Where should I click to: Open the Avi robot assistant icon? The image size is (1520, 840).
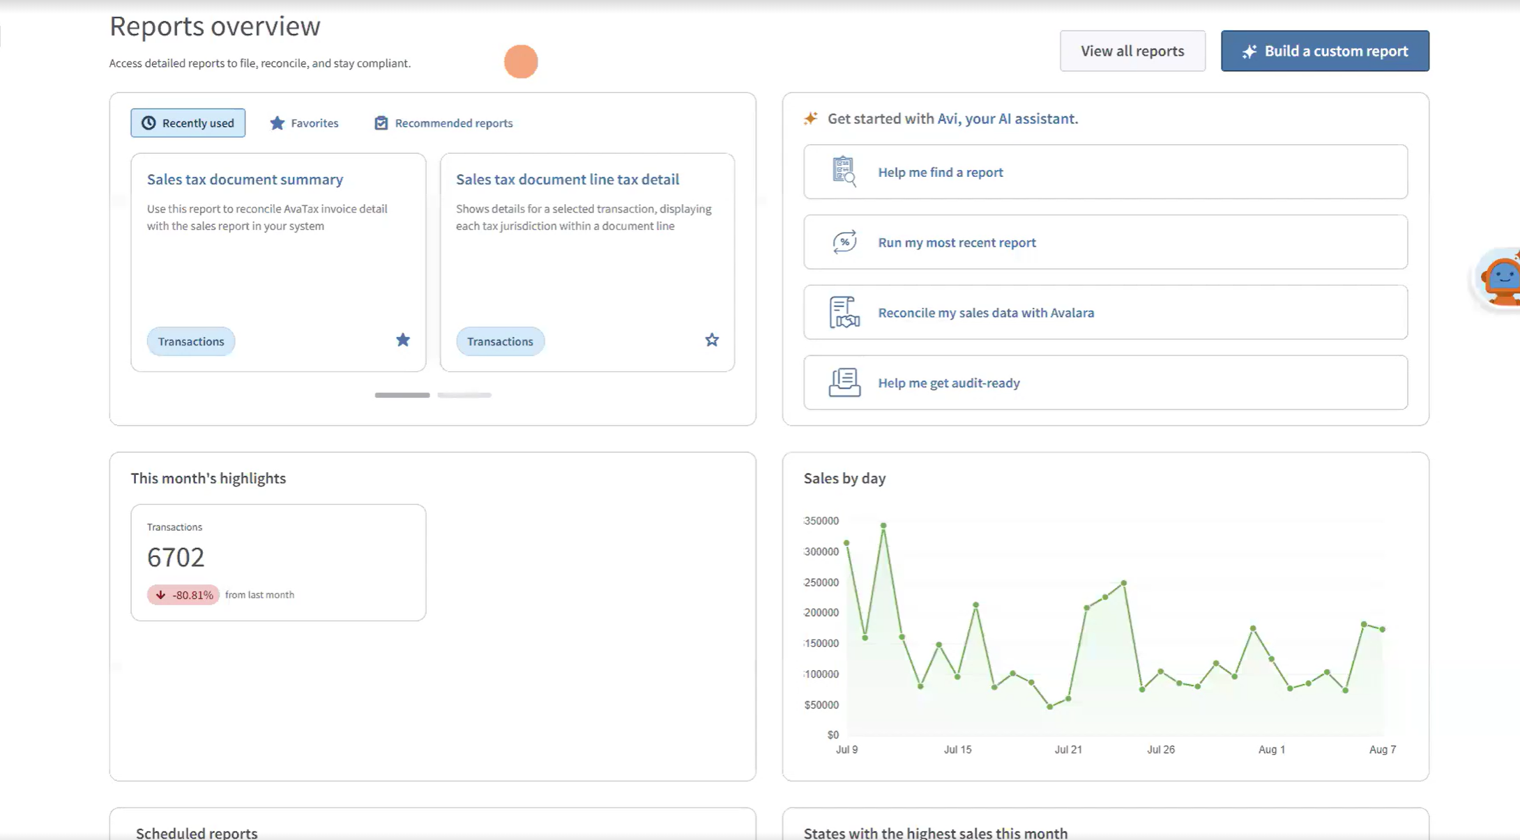(x=1501, y=279)
